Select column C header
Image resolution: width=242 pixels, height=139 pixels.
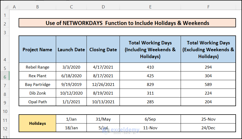tap(71, 7)
